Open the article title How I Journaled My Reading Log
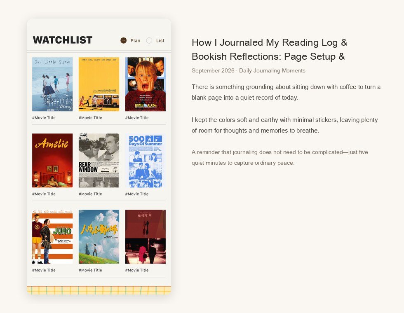The image size is (404, 313). tap(270, 49)
